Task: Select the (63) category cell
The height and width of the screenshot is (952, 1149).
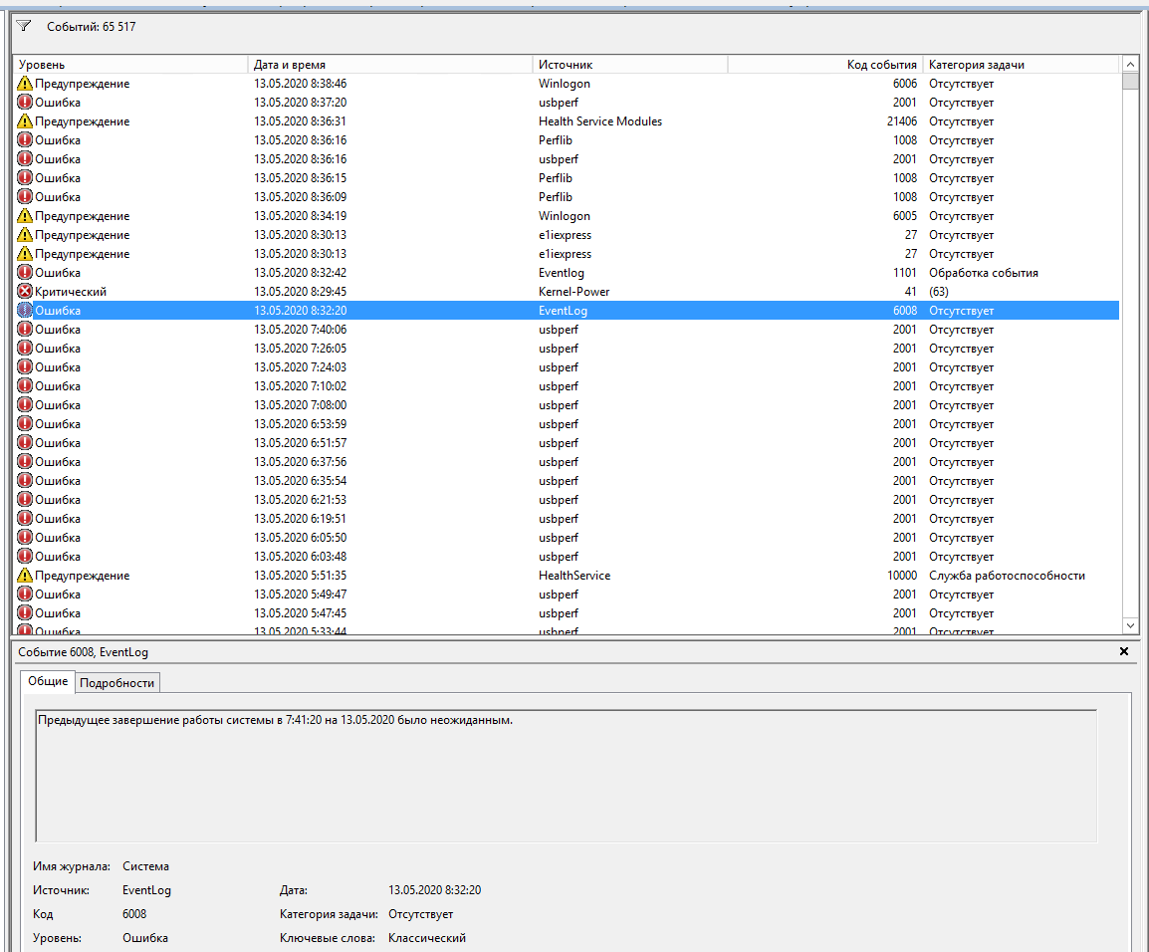Action: 939,292
